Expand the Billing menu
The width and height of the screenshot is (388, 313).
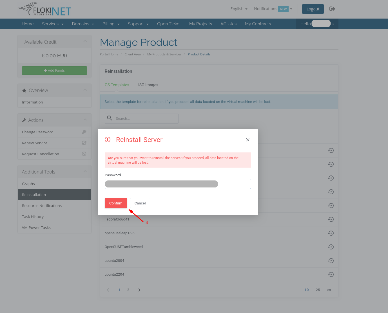[x=111, y=24]
